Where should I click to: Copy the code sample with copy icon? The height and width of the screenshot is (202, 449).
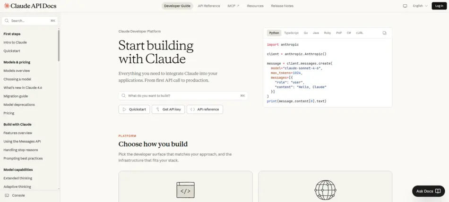click(385, 33)
